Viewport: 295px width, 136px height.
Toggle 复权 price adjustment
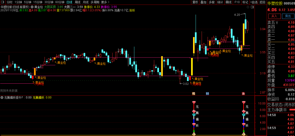[x=195, y=2]
